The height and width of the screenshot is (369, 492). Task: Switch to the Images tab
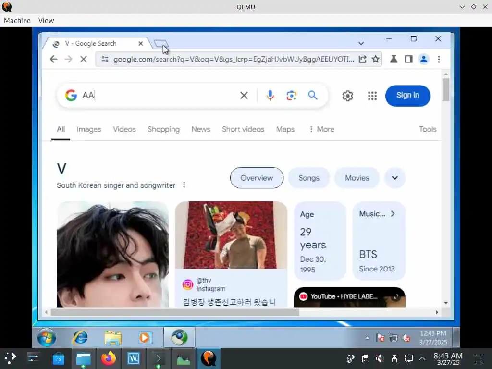[x=89, y=129]
